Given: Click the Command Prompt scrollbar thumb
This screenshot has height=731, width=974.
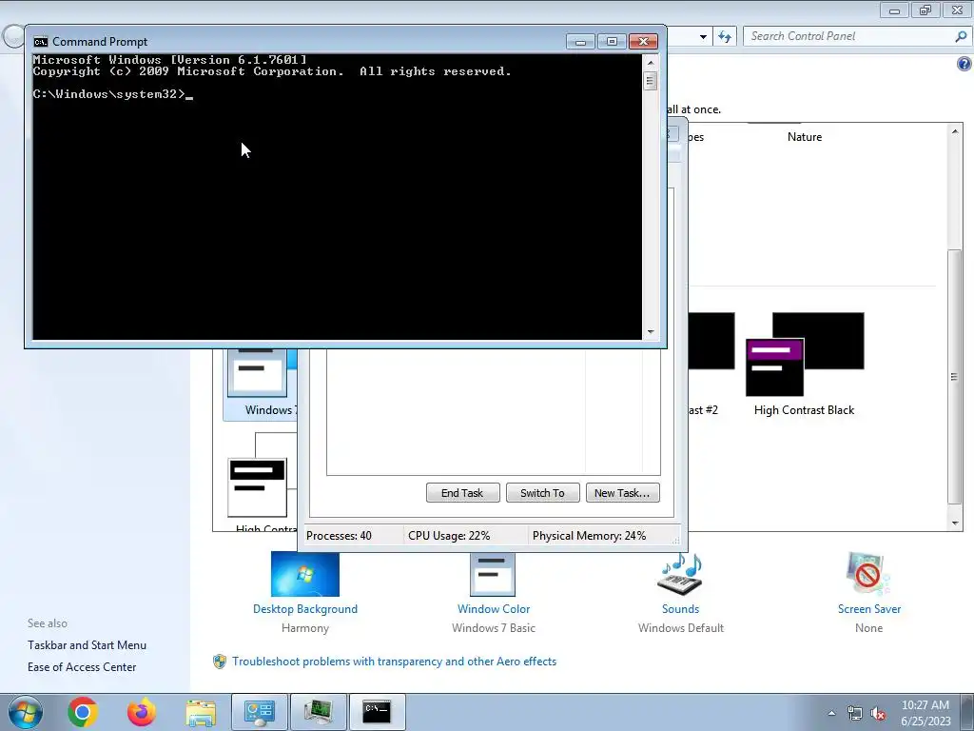Looking at the screenshot, I should click(x=651, y=81).
